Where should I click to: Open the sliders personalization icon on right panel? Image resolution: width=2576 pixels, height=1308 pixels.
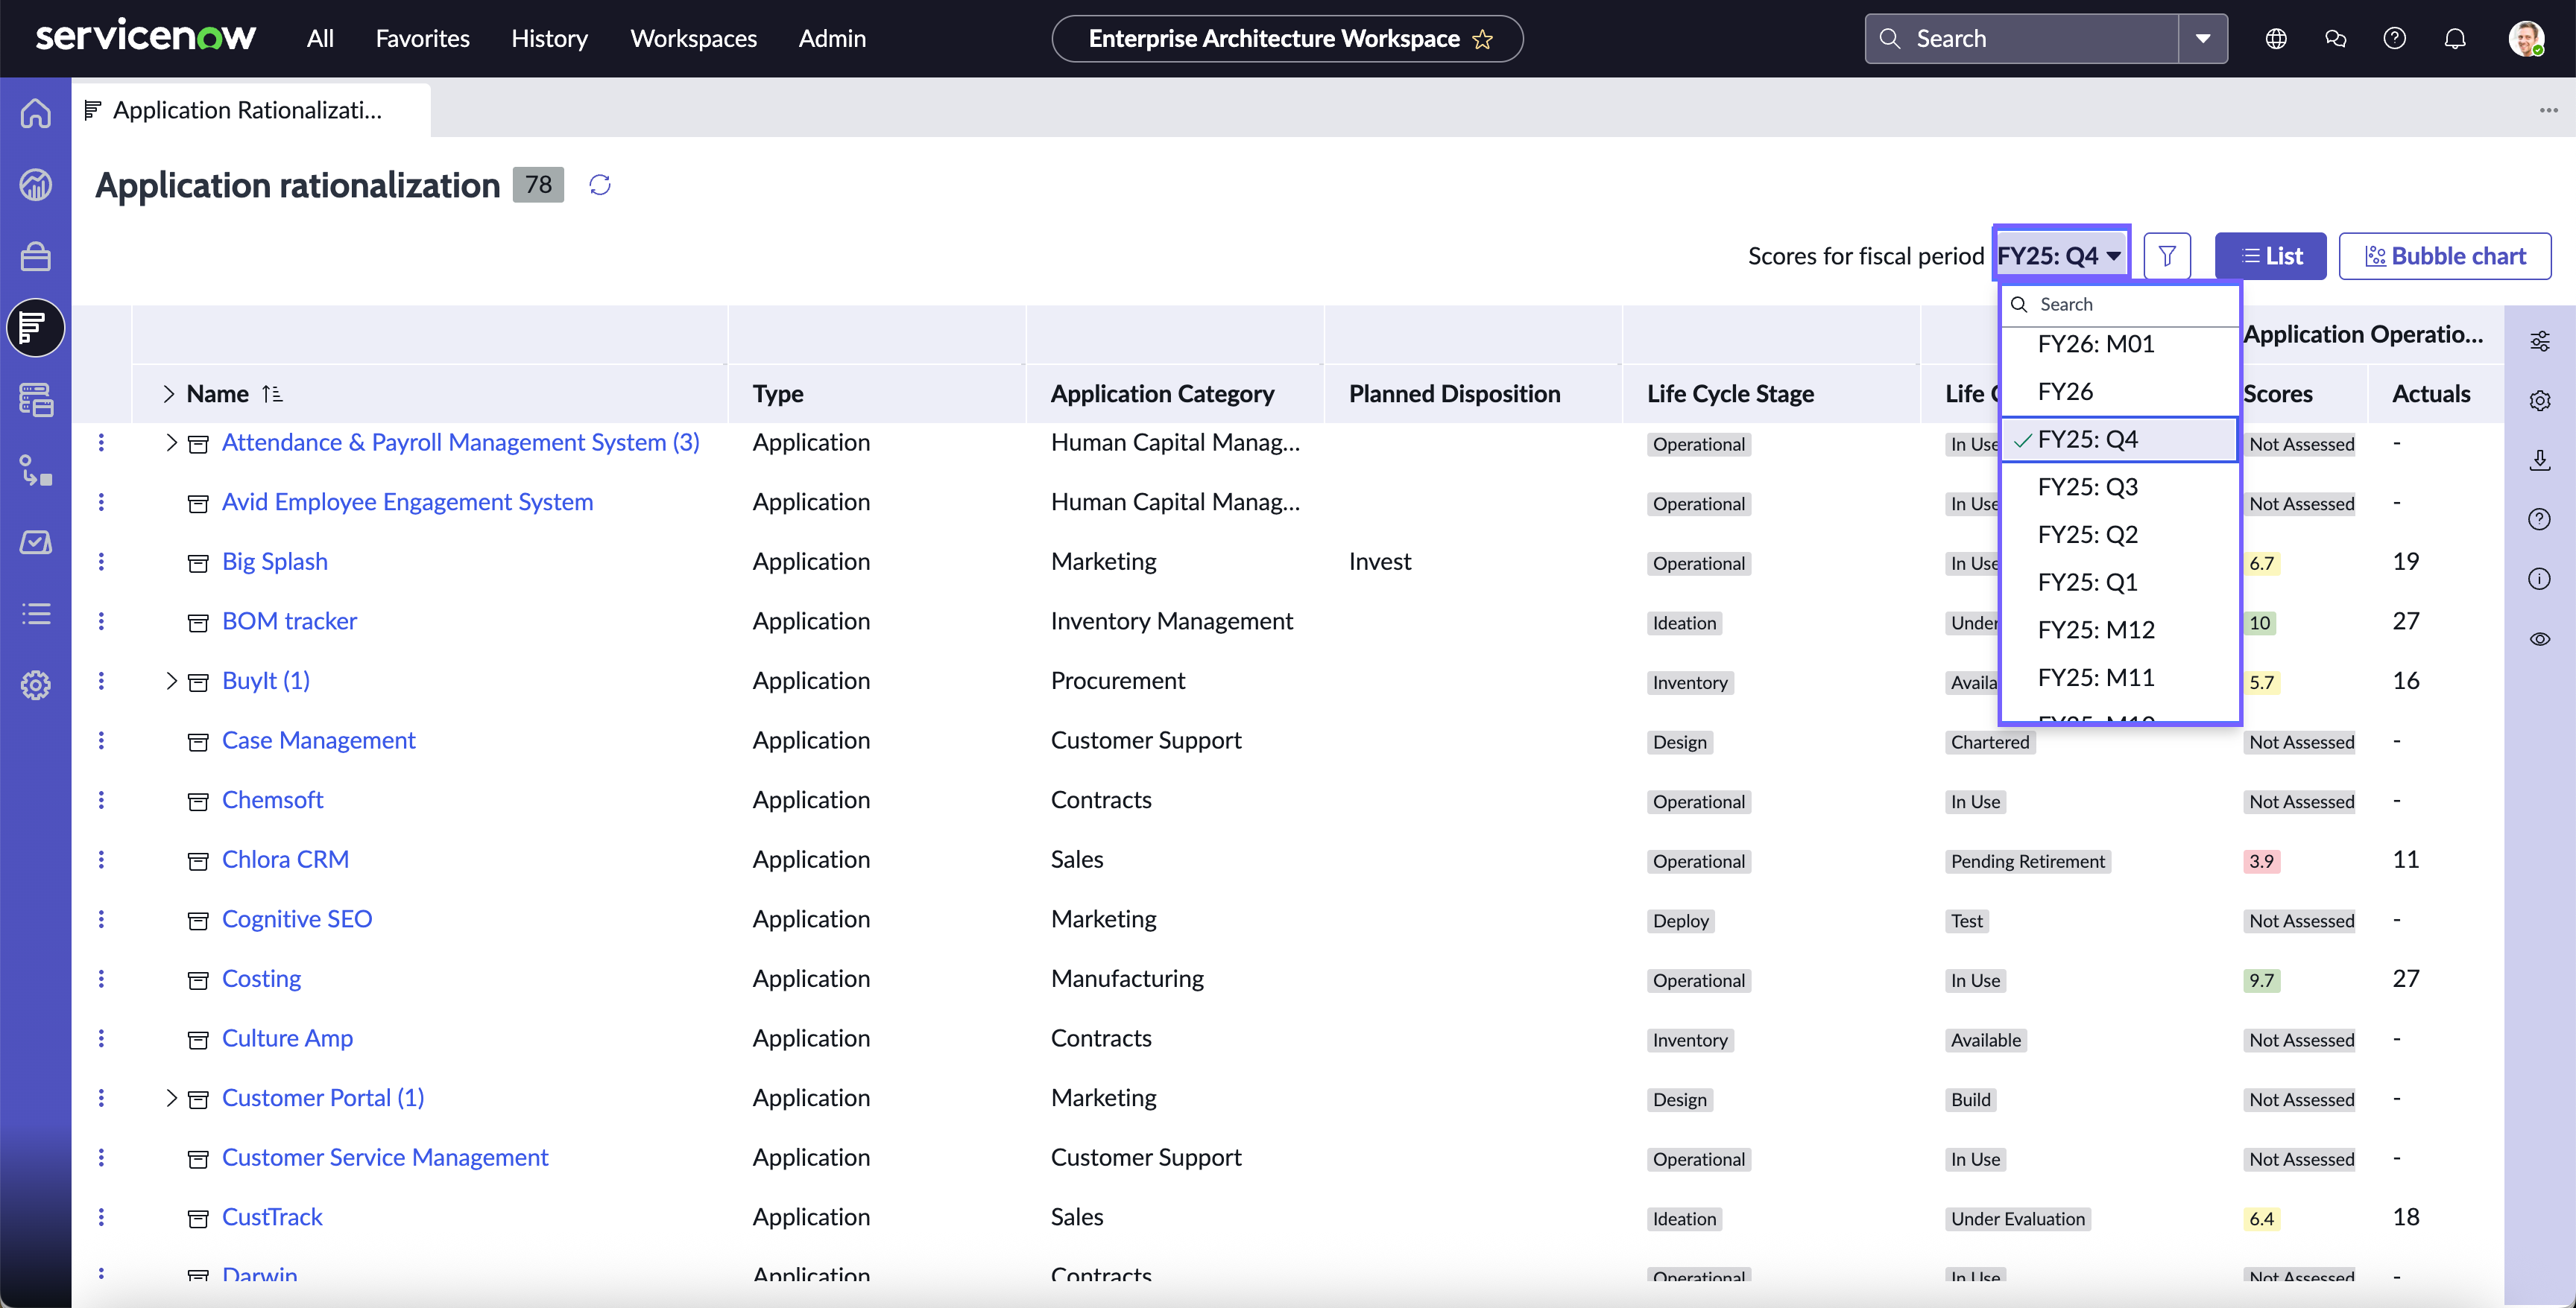(2540, 342)
